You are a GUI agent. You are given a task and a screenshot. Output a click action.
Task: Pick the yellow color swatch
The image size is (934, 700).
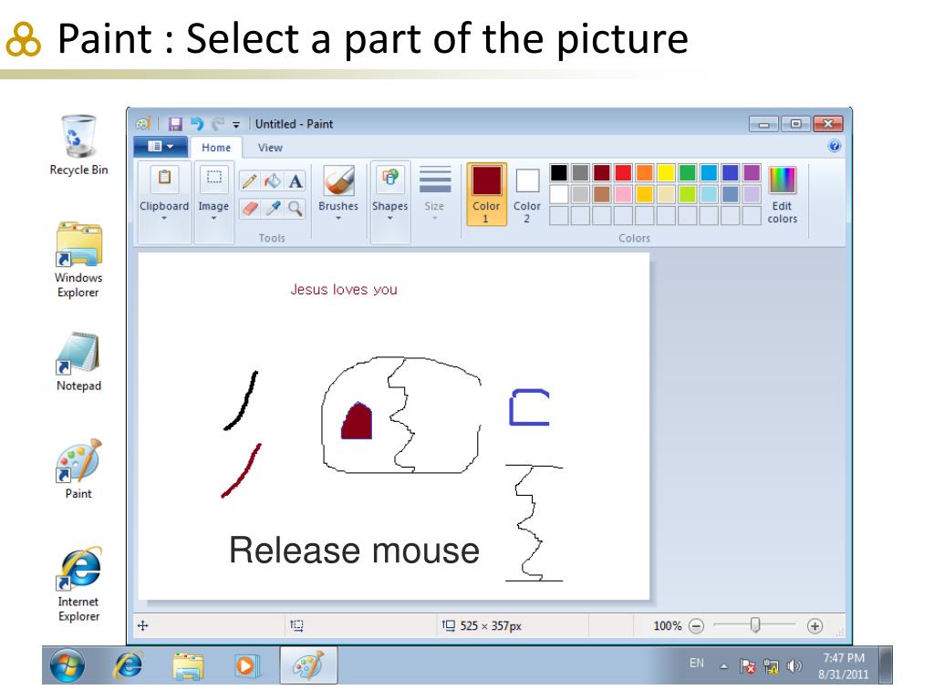[666, 172]
